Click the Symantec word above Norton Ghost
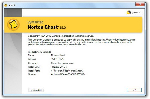150x99 pixels. pos(35,22)
